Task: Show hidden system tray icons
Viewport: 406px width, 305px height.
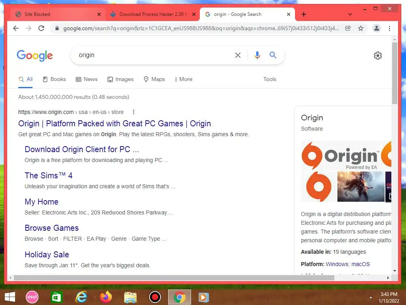Action: point(371,297)
